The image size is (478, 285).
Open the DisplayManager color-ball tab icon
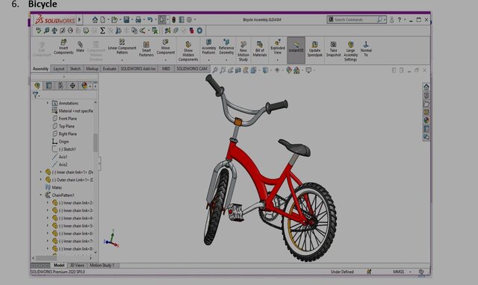click(x=84, y=86)
